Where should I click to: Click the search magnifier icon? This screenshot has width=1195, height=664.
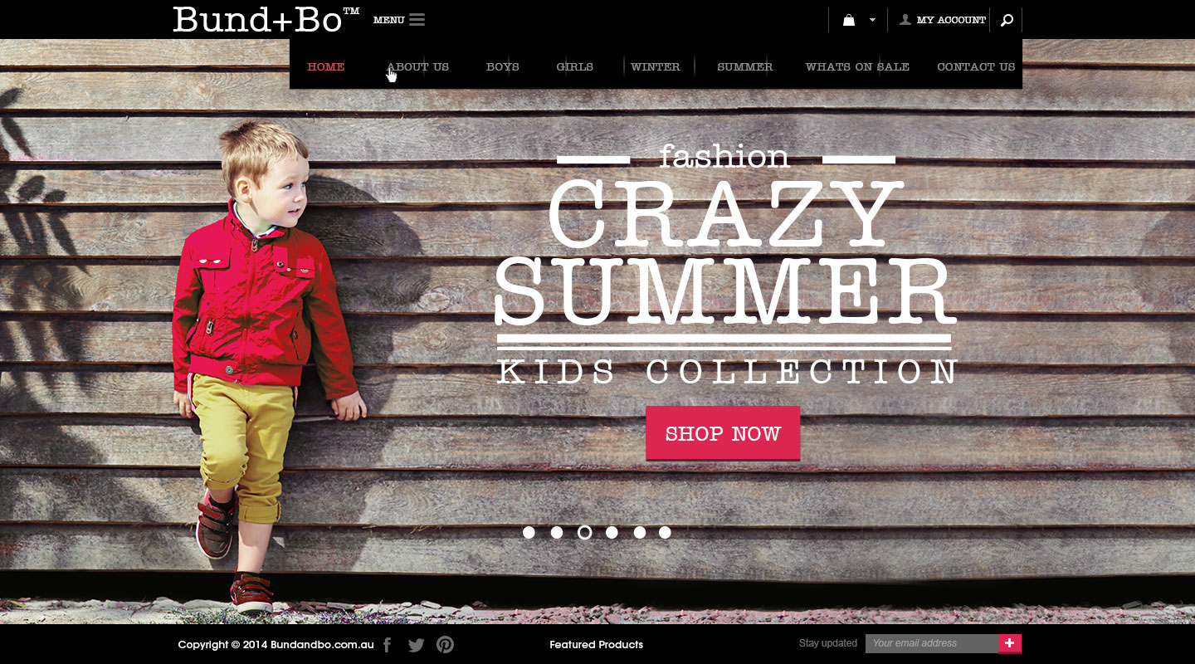tap(1007, 20)
